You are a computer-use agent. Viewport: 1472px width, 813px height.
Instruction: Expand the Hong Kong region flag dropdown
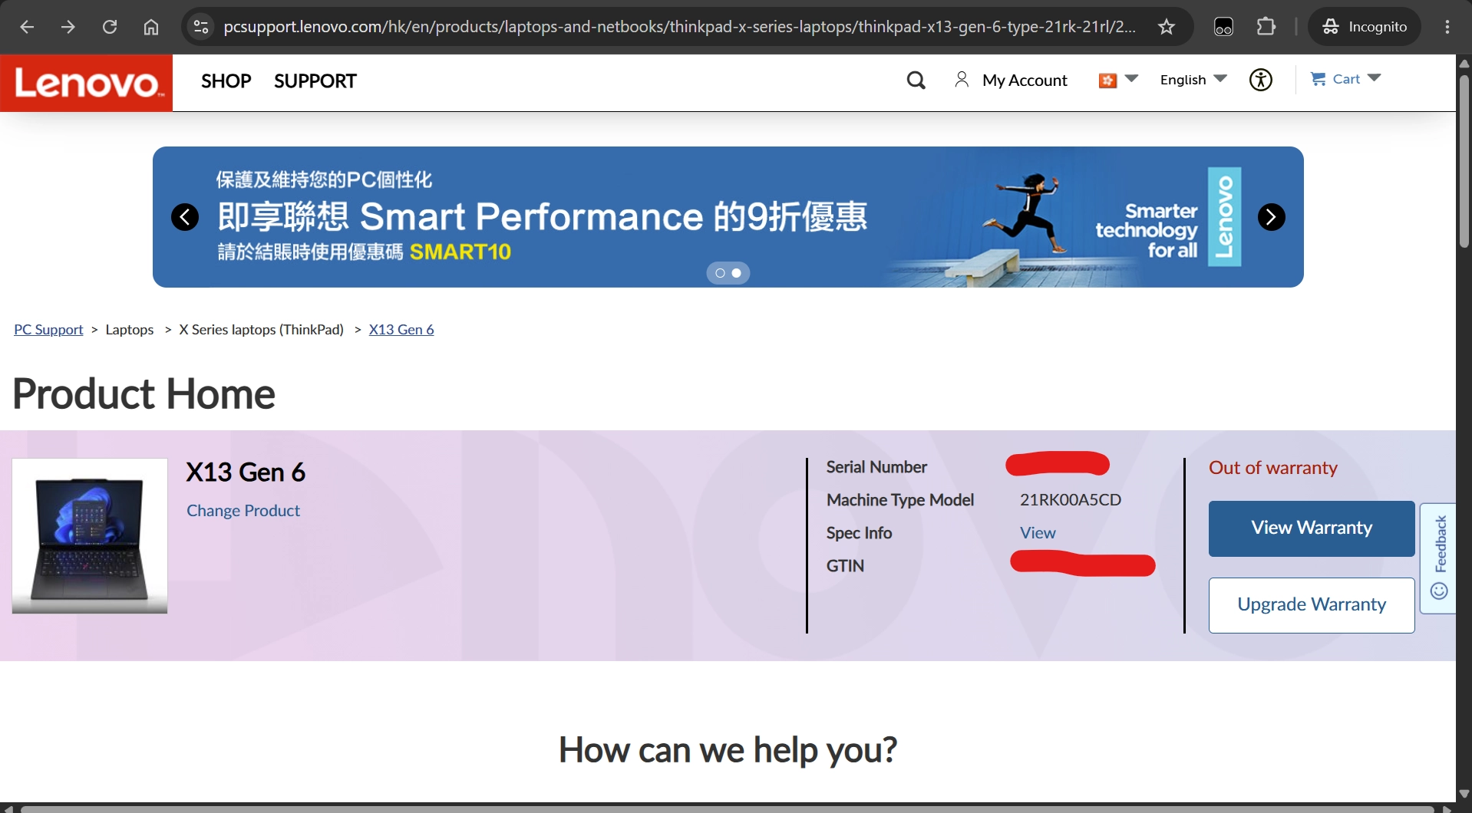click(x=1118, y=80)
